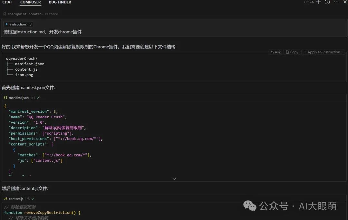
Task: Select the COMPOSER tab
Action: (31, 2)
